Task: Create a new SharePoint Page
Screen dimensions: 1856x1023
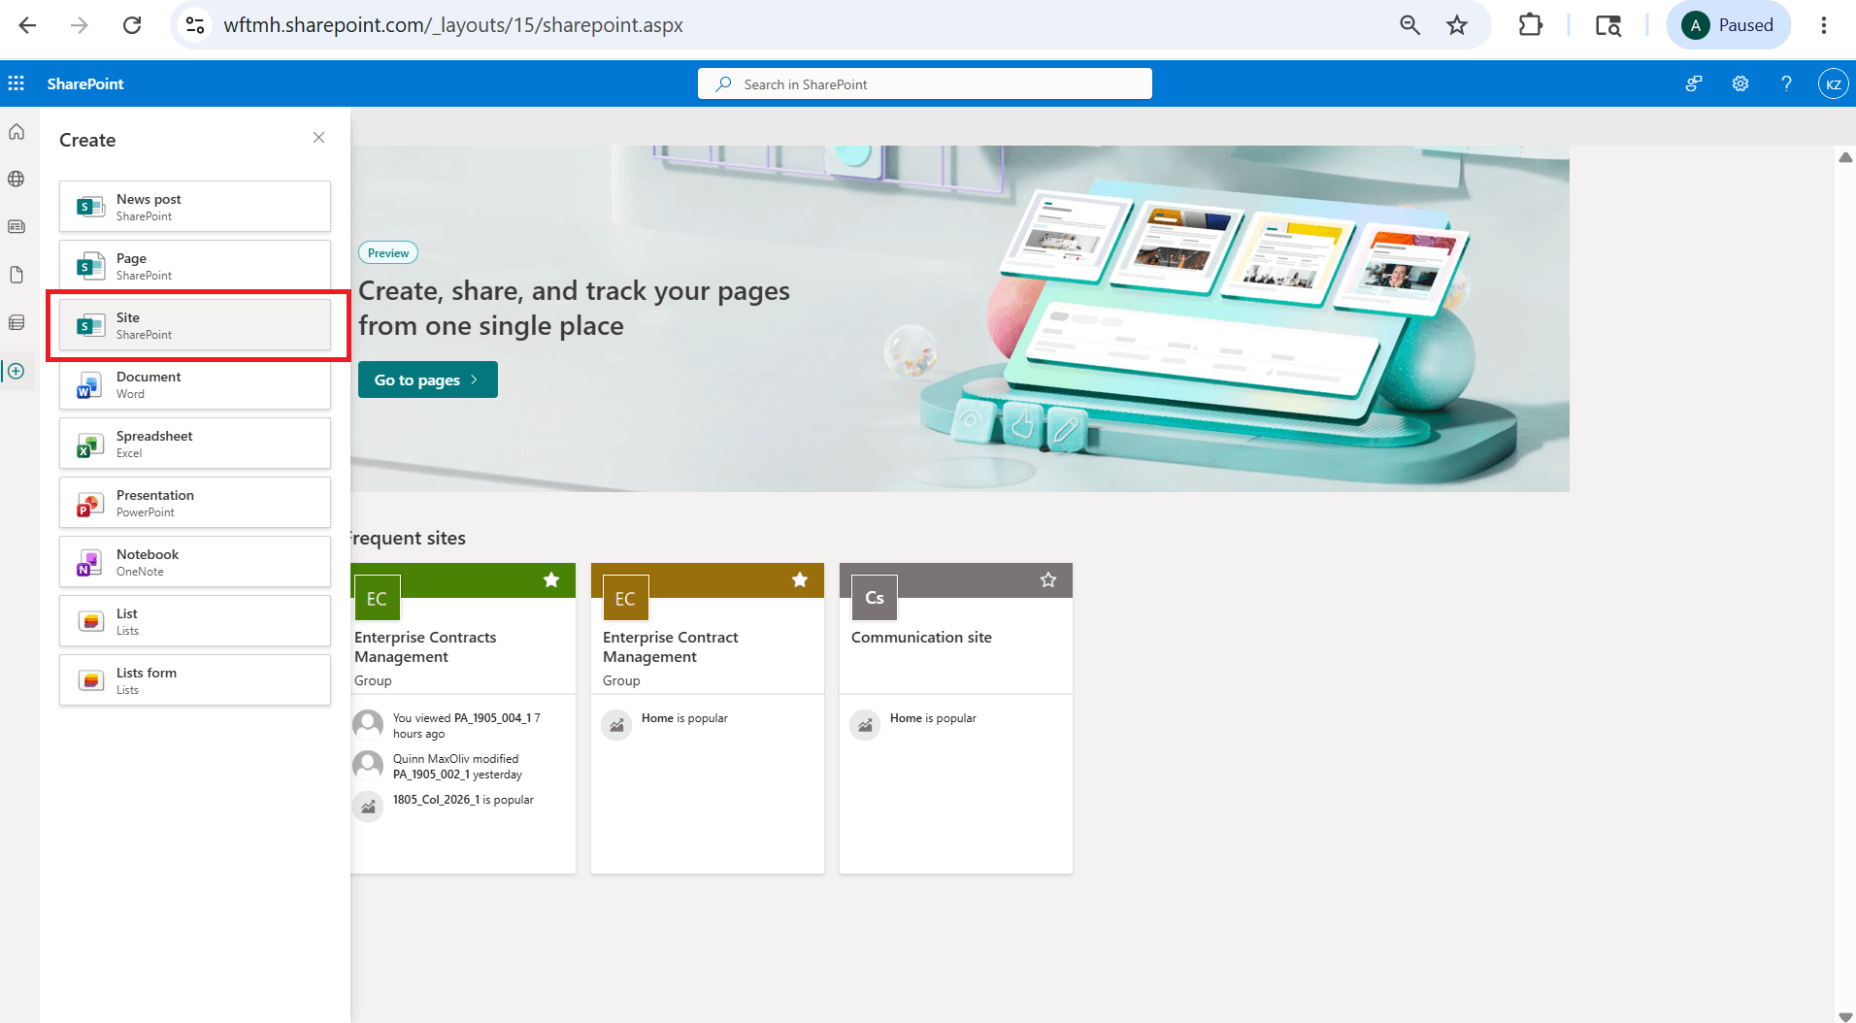Action: pyautogui.click(x=195, y=265)
